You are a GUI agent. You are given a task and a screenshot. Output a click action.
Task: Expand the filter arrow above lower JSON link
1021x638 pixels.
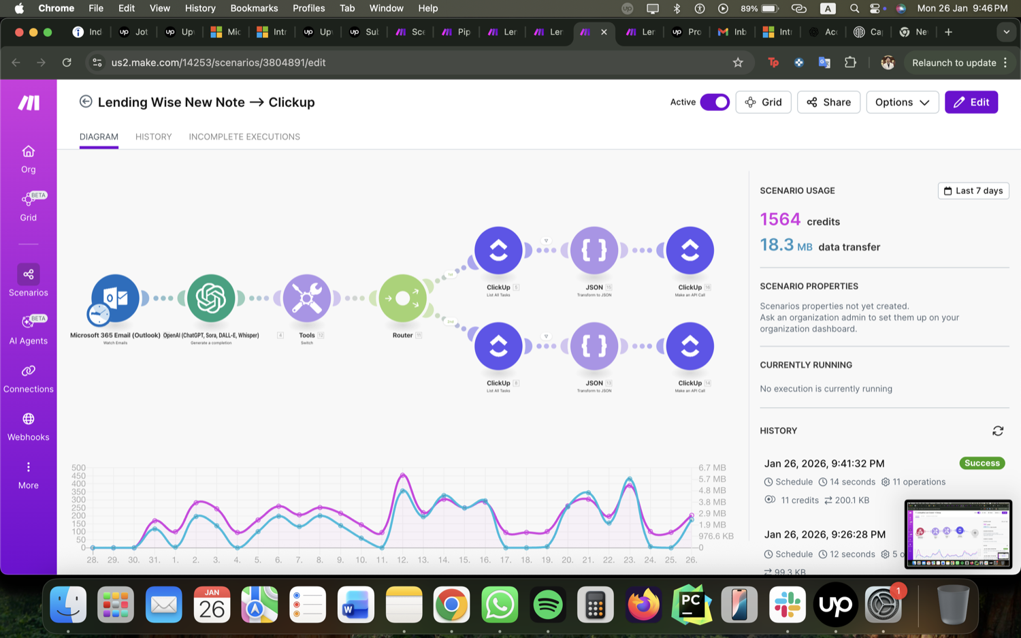546,336
